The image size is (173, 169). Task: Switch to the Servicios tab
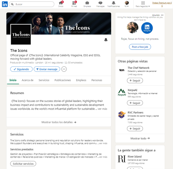pos(44,80)
